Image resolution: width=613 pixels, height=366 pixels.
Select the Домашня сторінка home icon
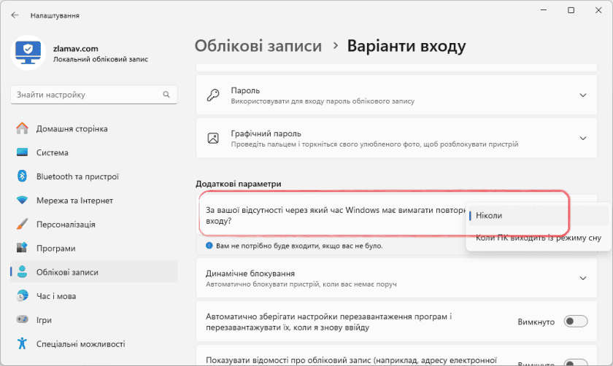pos(23,128)
